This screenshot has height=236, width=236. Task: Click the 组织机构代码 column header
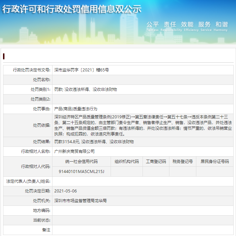point(127,162)
